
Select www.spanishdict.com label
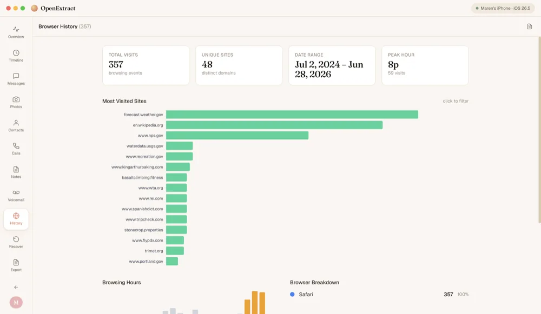coord(142,209)
